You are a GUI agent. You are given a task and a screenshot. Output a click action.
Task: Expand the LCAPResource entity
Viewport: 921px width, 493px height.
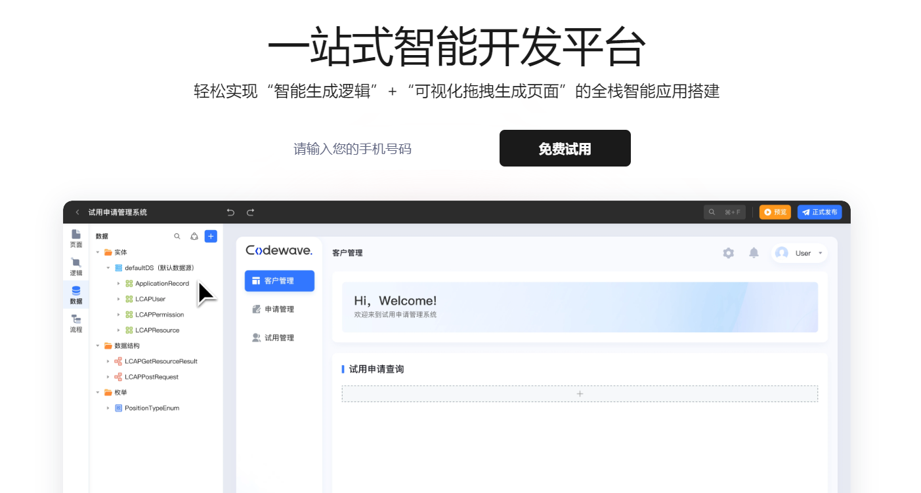(x=119, y=330)
